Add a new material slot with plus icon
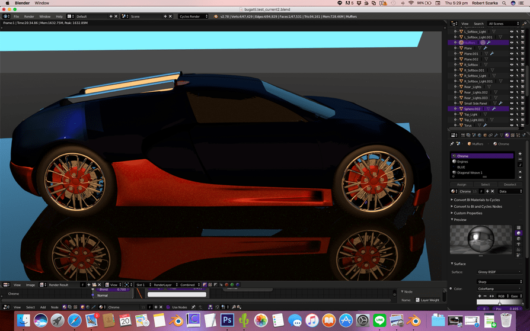 [520, 154]
